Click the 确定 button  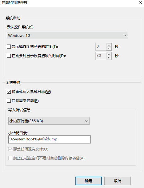(89, 181)
